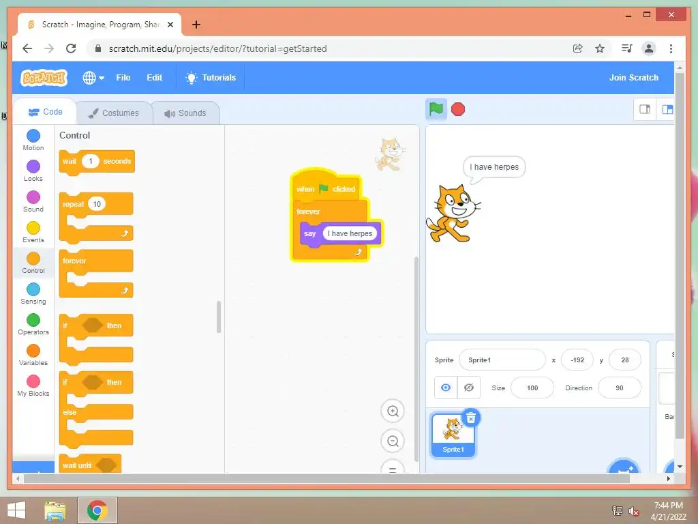This screenshot has width=698, height=524.
Task: Open the File menu
Action: 123,78
